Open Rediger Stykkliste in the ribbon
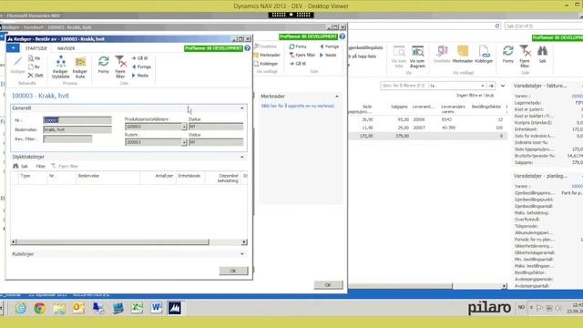The width and height of the screenshot is (583, 328). tap(61, 67)
